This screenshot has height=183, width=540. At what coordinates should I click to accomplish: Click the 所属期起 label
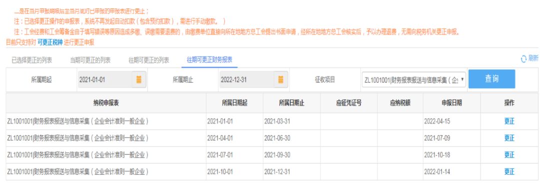click(x=41, y=80)
